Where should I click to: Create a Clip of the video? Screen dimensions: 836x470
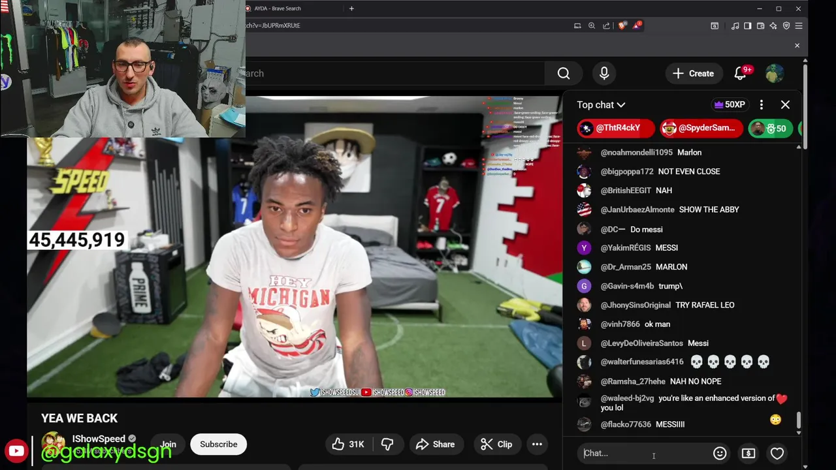(496, 445)
